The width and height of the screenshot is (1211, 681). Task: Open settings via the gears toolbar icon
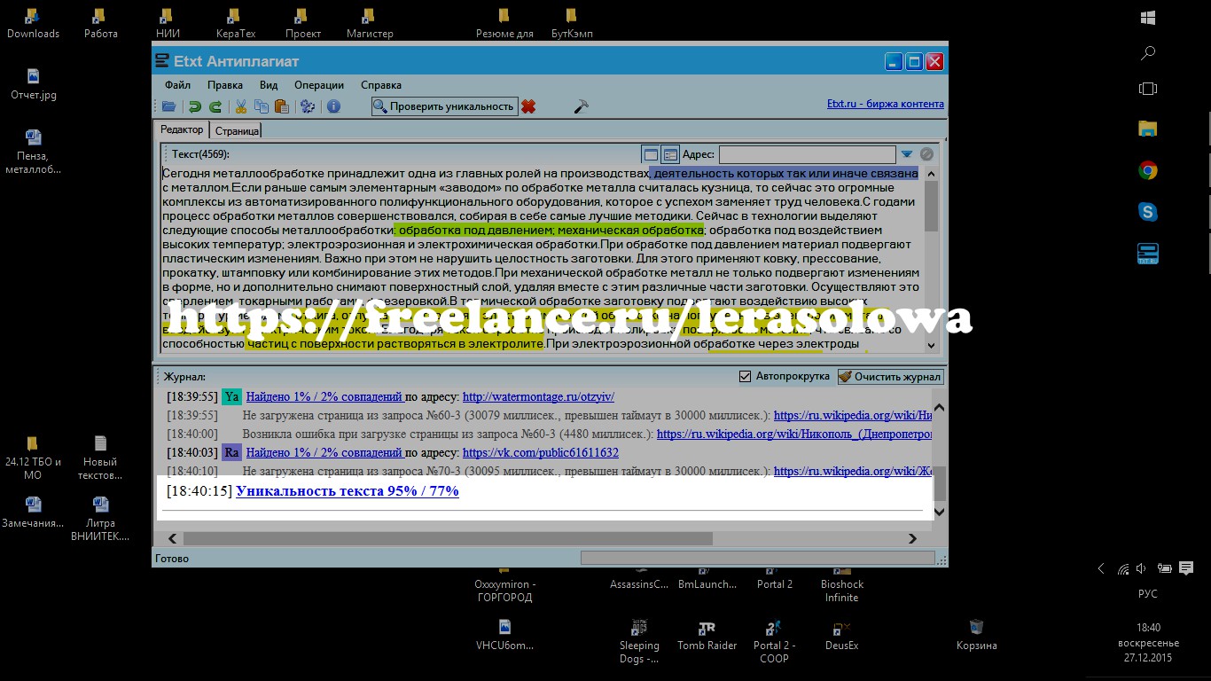click(308, 106)
